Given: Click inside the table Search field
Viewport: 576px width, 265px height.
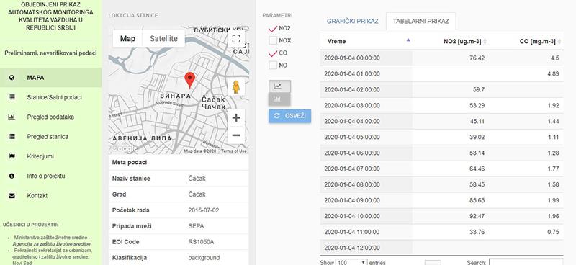Looking at the screenshot, I should point(526,262).
